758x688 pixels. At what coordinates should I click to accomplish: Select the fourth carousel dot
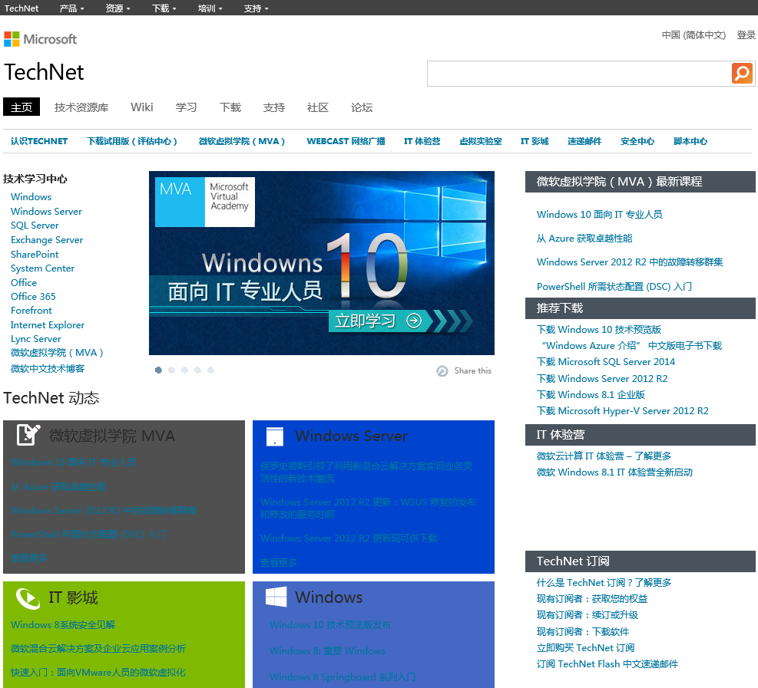[197, 370]
